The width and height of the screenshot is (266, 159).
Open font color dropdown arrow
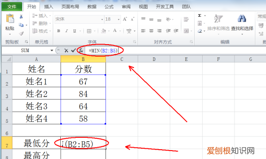click(120, 31)
